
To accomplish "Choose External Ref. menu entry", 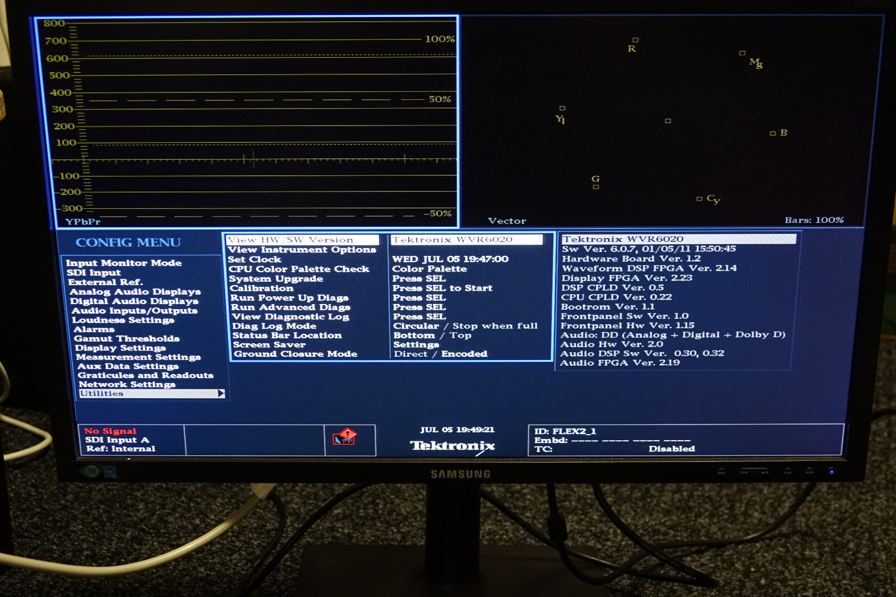I will [x=105, y=282].
